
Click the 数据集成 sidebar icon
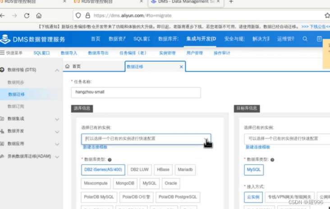(x=2, y=119)
